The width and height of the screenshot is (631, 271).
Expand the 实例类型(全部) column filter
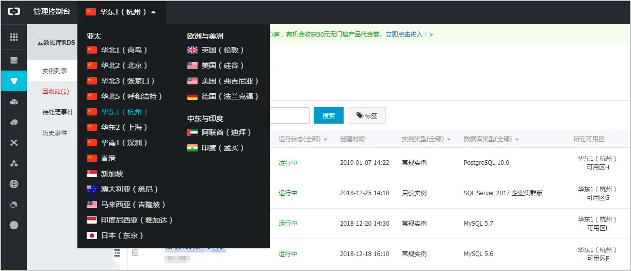coord(426,139)
